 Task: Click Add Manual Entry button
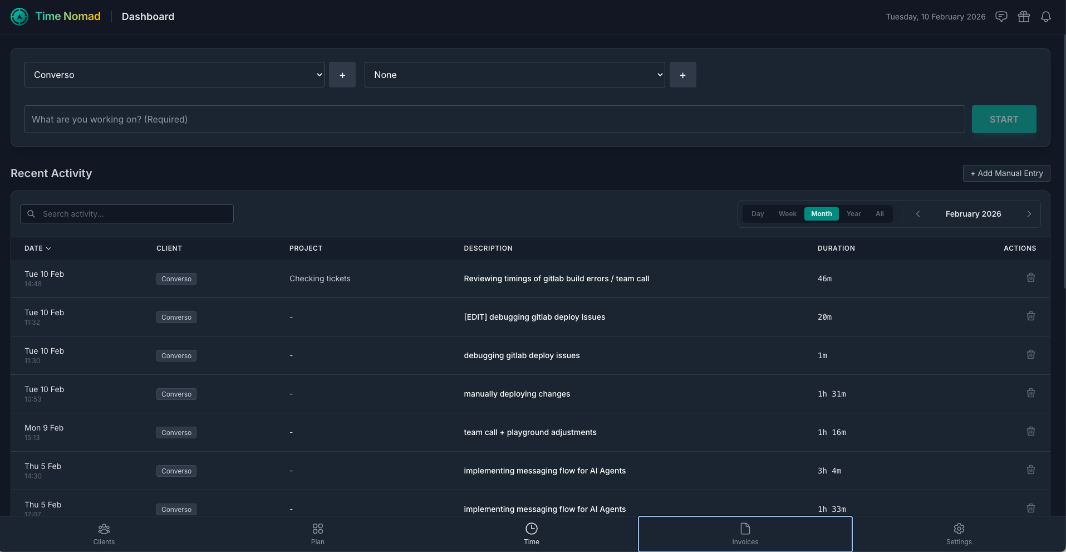tap(1006, 173)
